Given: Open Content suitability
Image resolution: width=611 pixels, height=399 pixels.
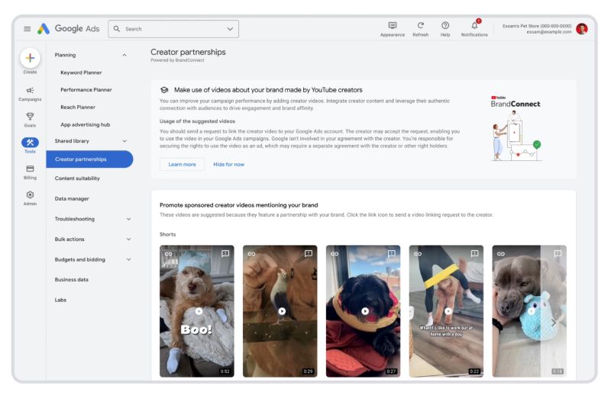Looking at the screenshot, I should (x=77, y=179).
